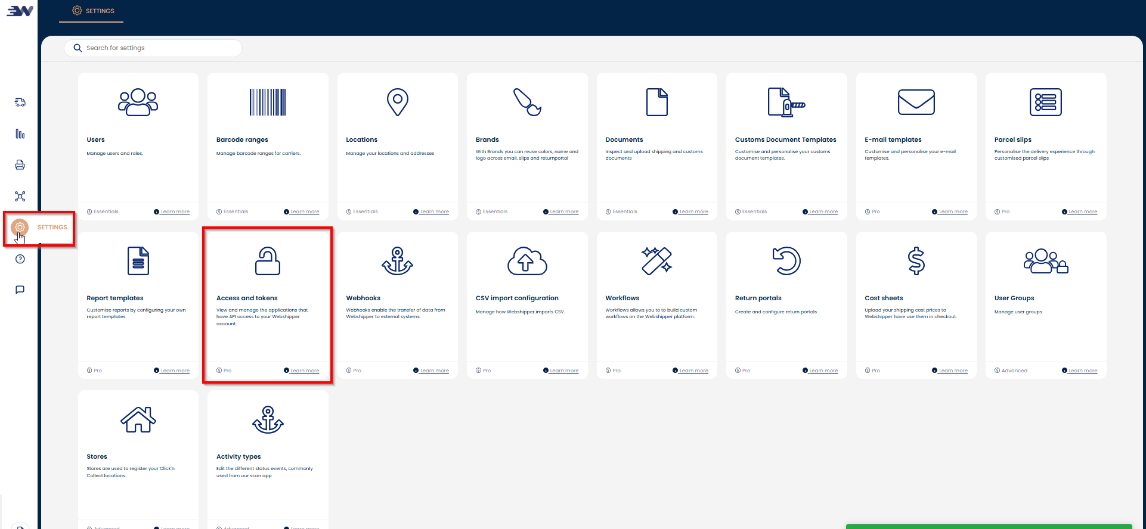Open the Users settings icon
The height and width of the screenshot is (529, 1146).
pos(138,102)
